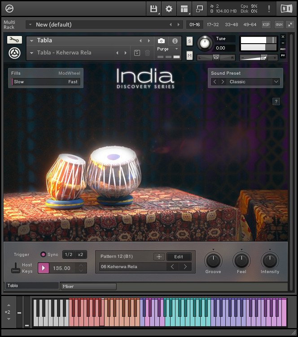Toggle the PV button
298x337 pixels.
click(x=283, y=55)
